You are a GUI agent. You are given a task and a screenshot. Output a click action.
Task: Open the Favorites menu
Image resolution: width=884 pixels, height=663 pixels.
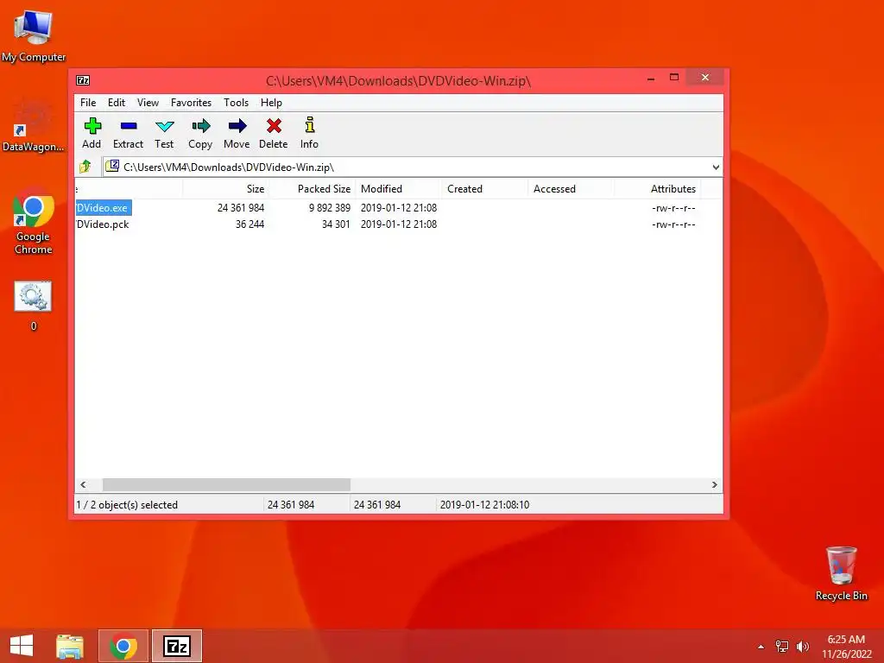coord(191,103)
